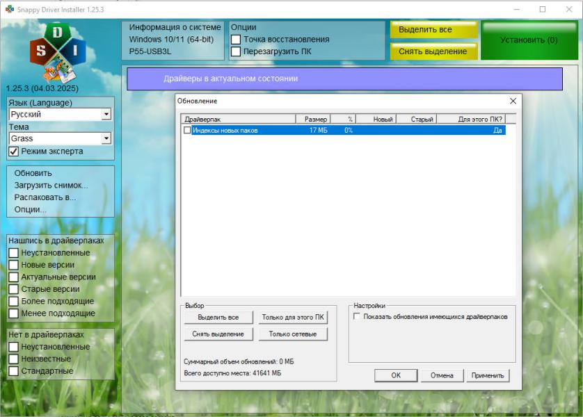583x417 pixels.
Task: Click the Применить button
Action: coord(488,375)
